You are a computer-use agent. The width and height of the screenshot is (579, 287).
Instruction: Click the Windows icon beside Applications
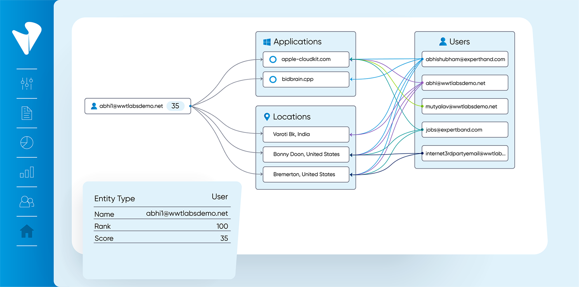click(x=267, y=42)
